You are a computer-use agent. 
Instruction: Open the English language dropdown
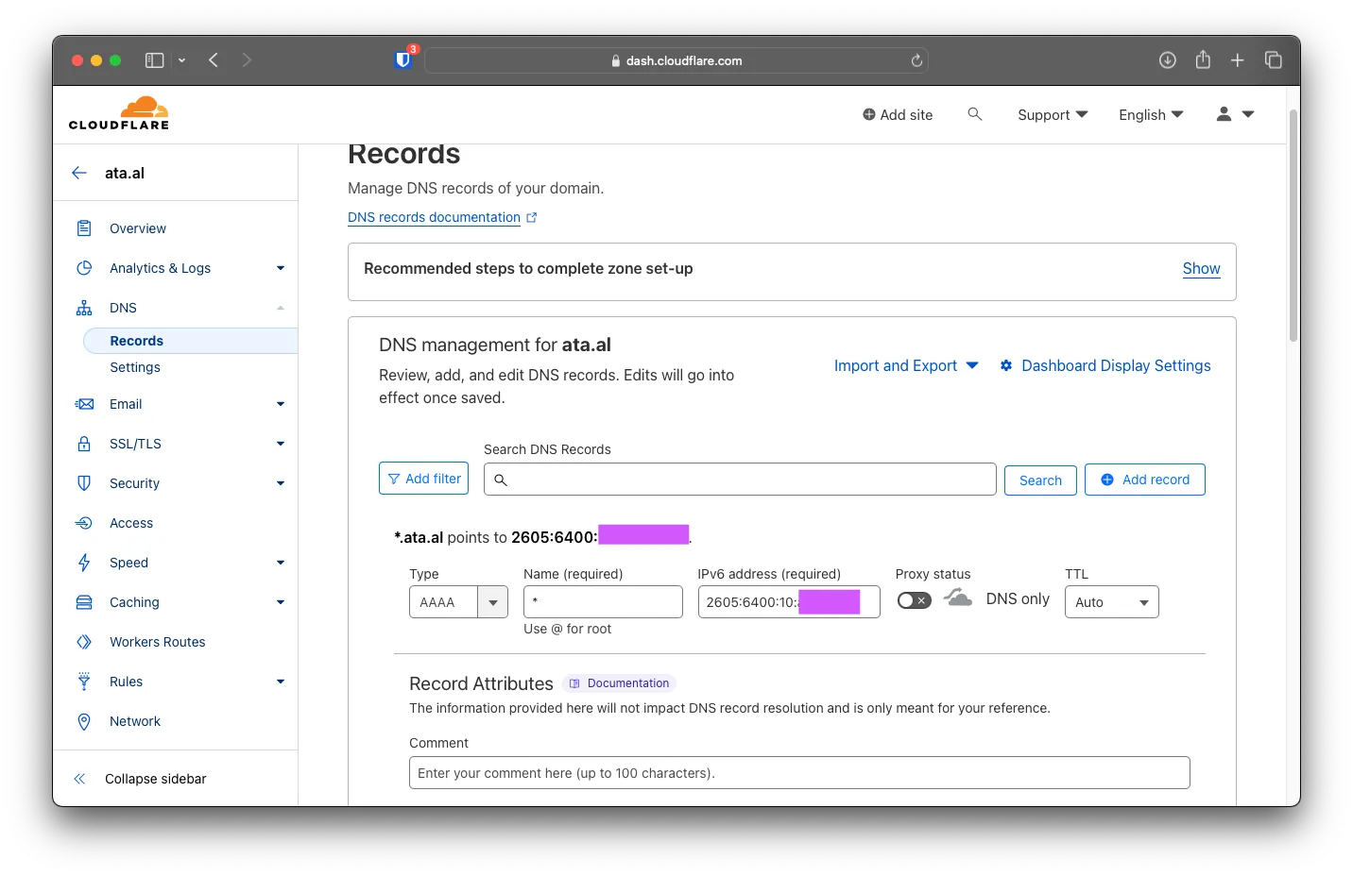tap(1151, 114)
